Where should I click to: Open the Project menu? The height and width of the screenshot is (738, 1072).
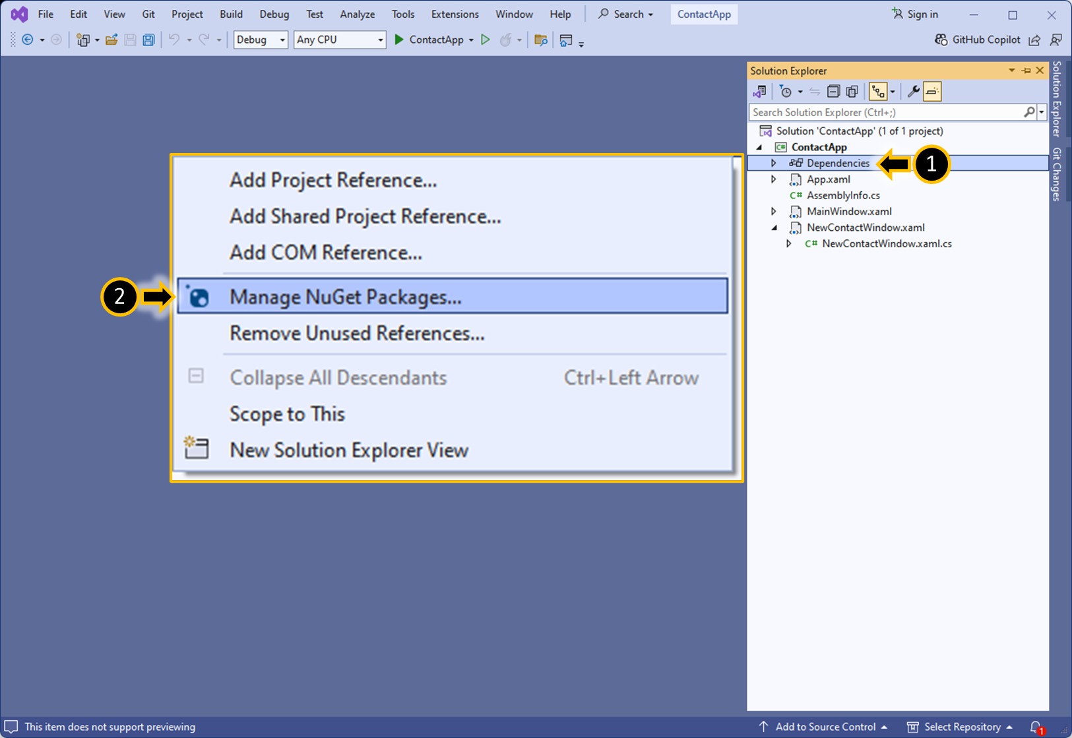(x=187, y=14)
